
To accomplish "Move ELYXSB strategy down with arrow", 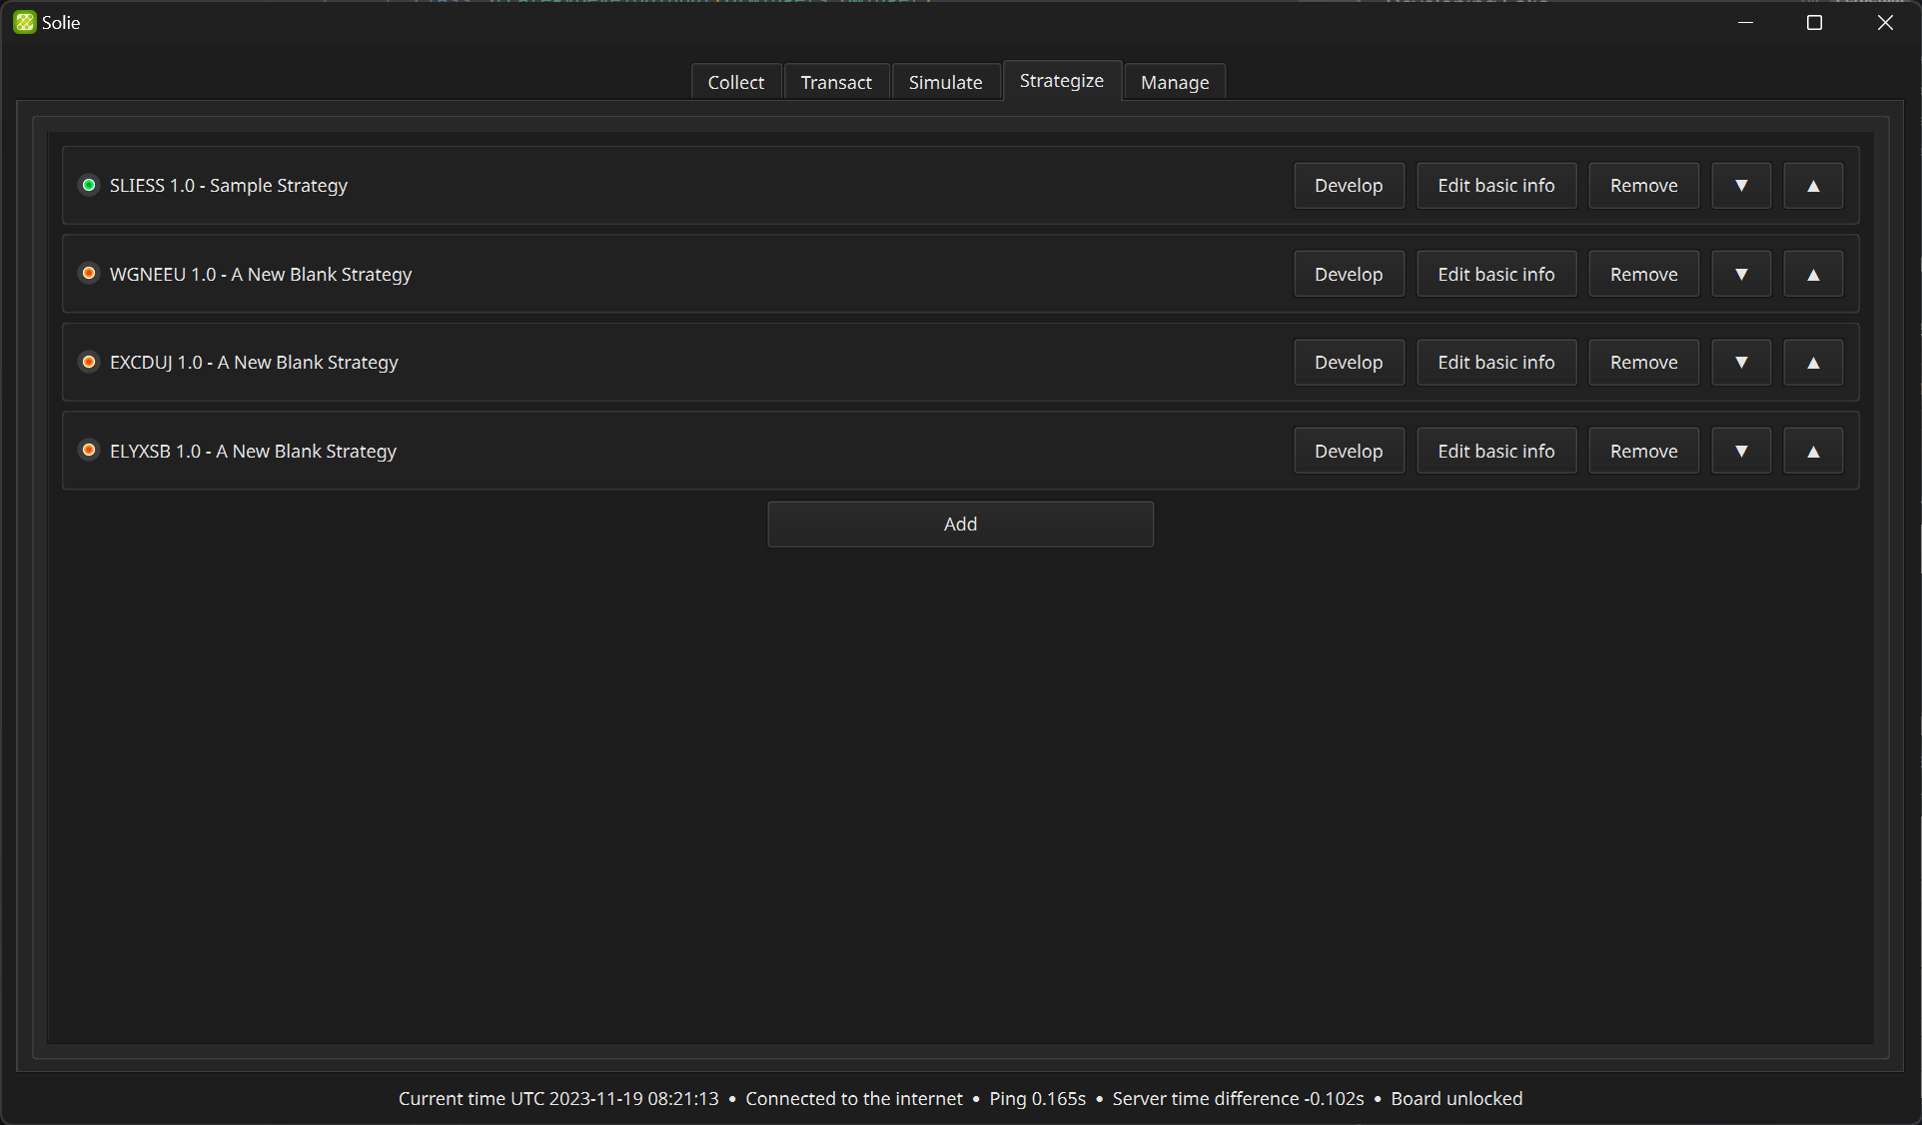I will click(1741, 452).
